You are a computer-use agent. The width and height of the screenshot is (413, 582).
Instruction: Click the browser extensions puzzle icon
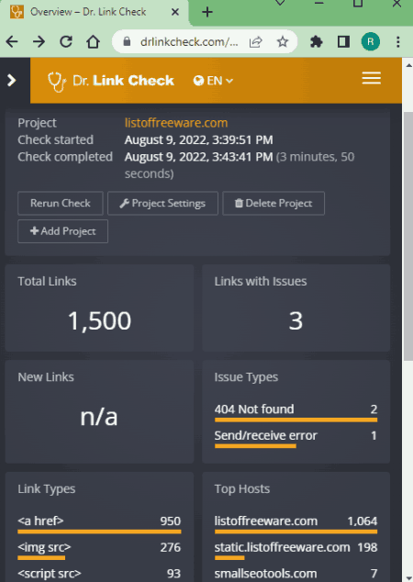point(316,41)
